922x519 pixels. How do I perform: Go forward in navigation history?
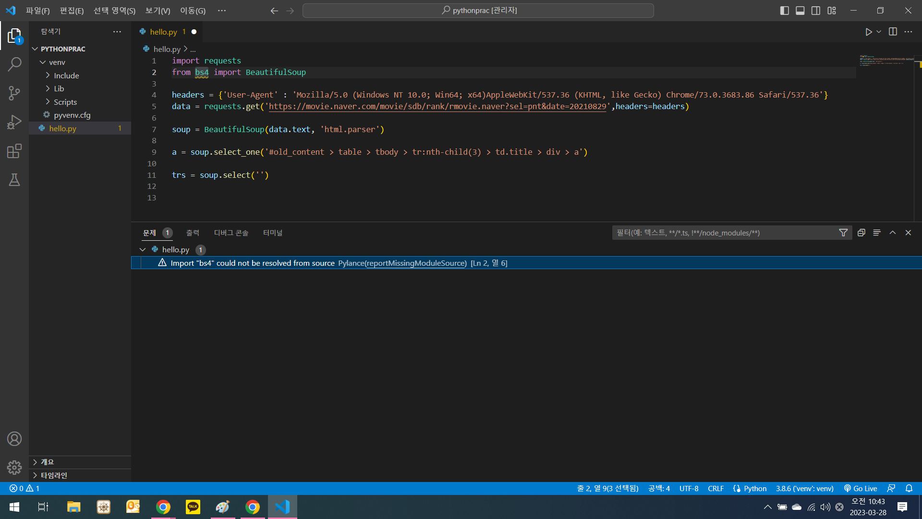click(x=290, y=11)
